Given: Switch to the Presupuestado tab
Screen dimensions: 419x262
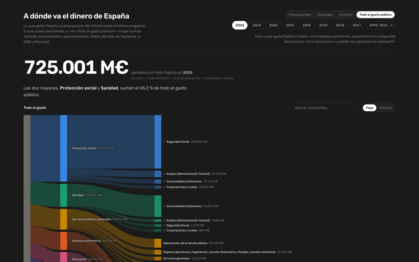Looking at the screenshot, I should click(x=300, y=15).
